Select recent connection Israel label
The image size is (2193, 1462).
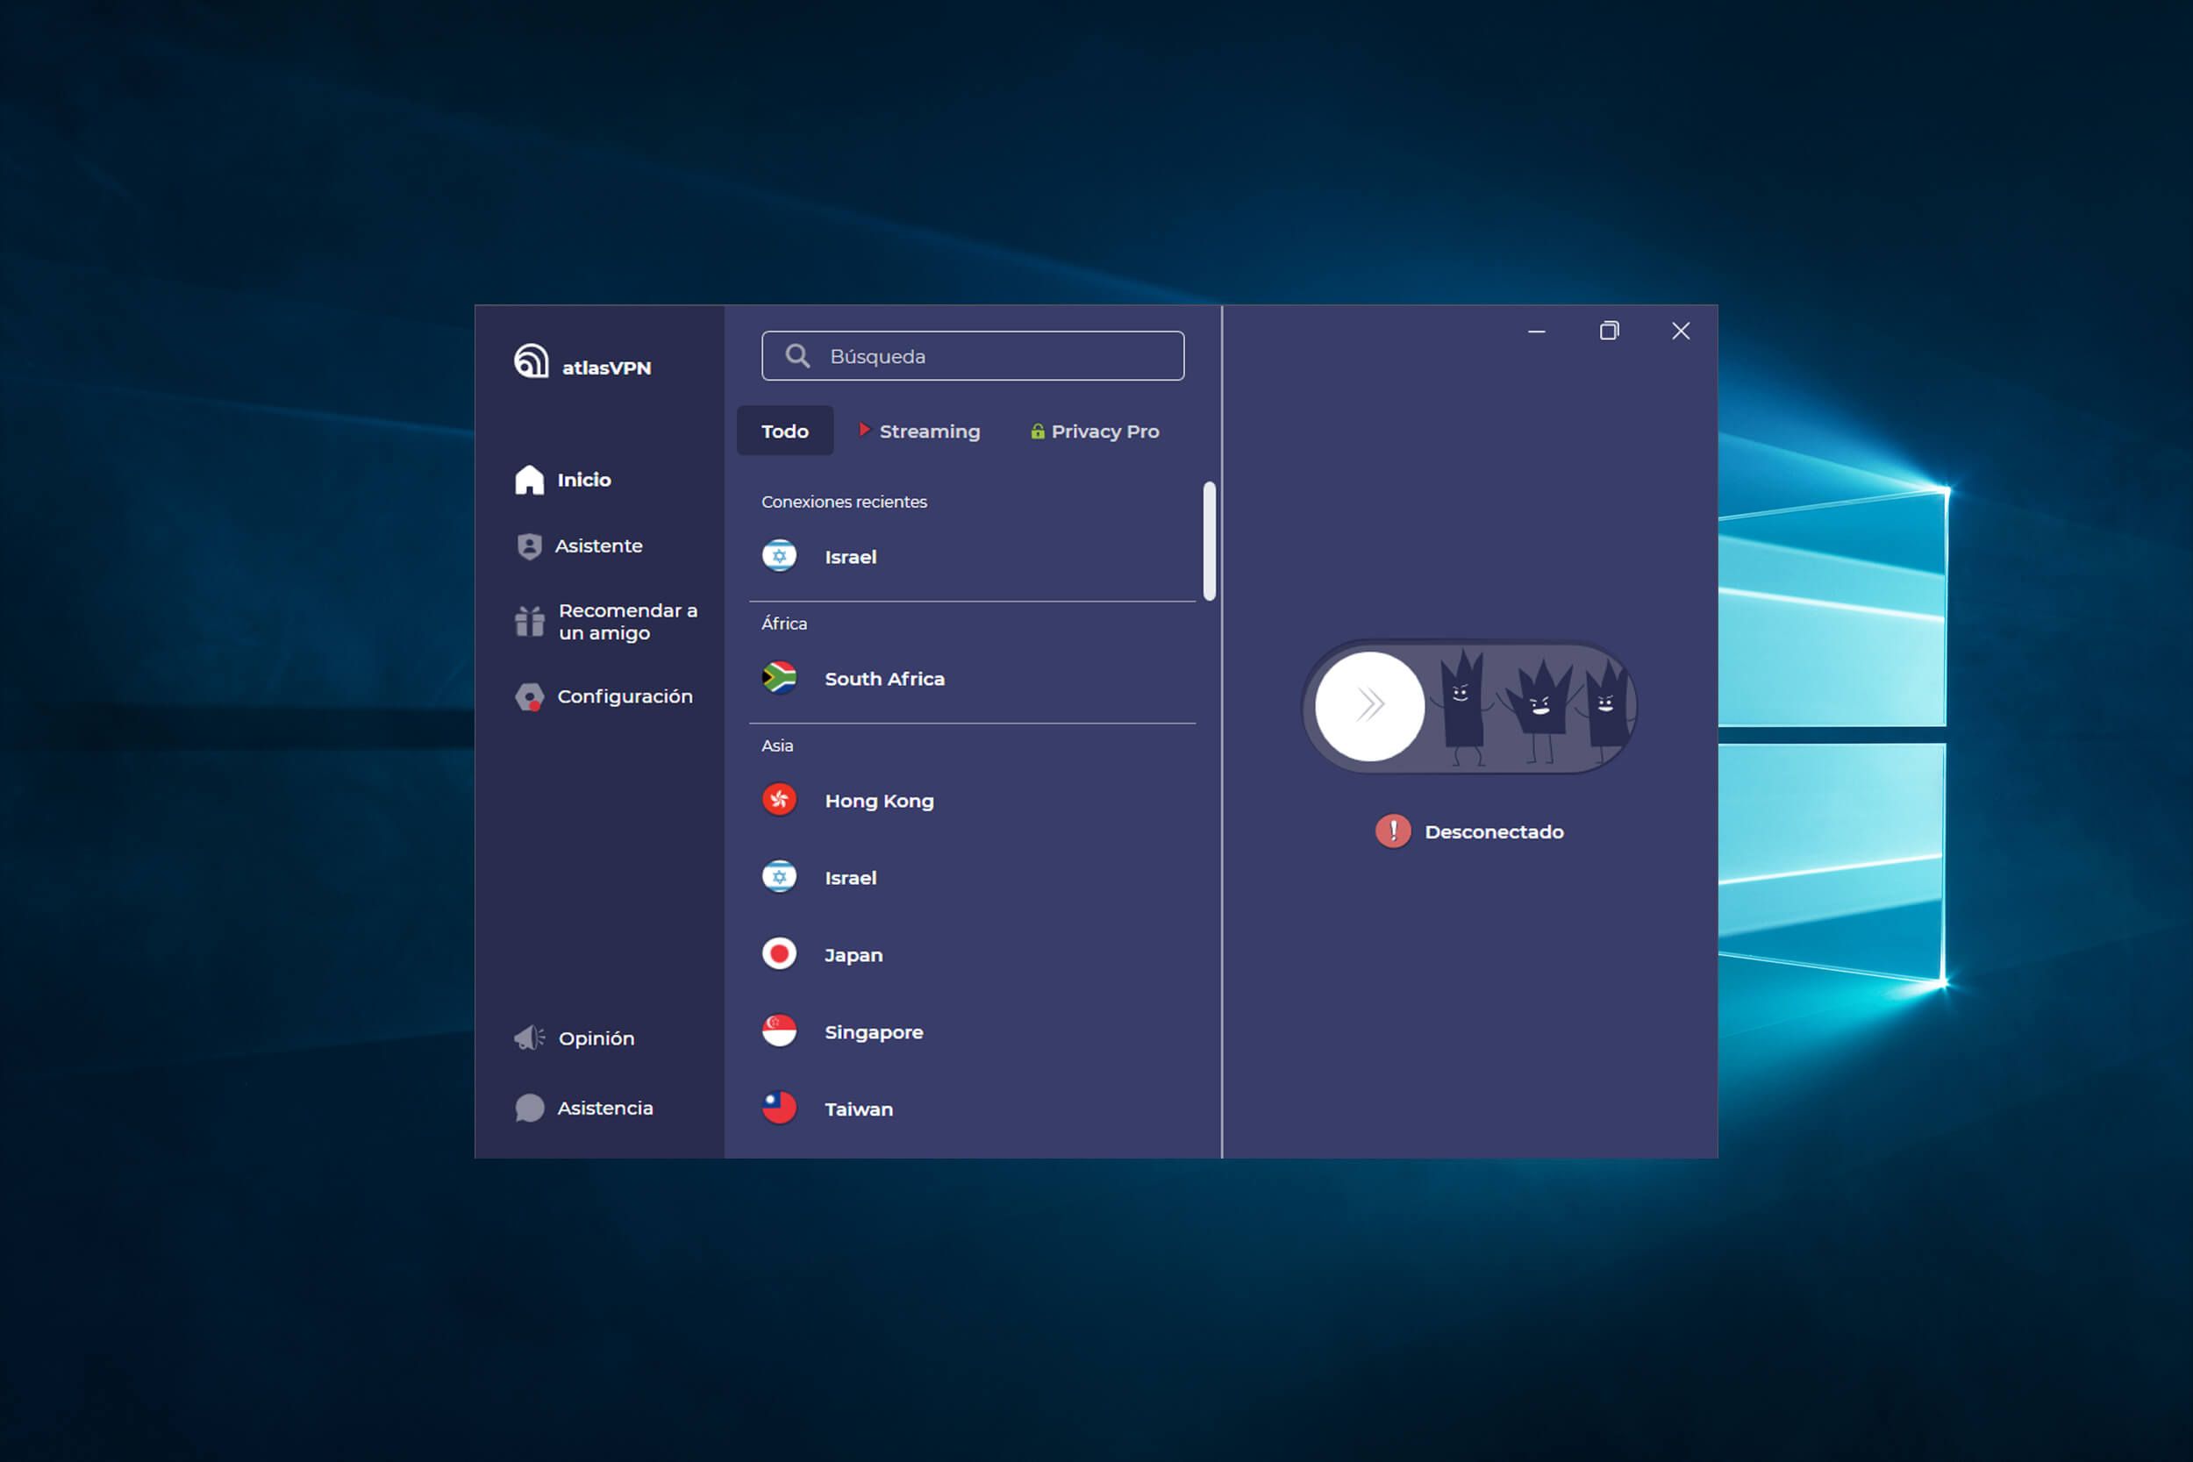point(850,557)
